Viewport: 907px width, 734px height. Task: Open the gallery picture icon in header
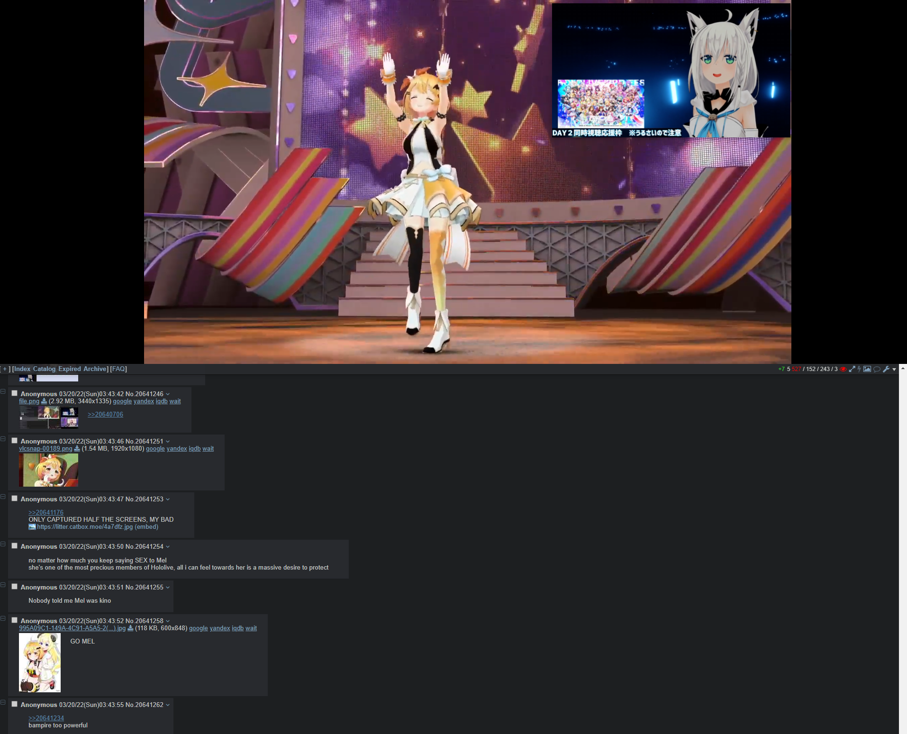867,369
